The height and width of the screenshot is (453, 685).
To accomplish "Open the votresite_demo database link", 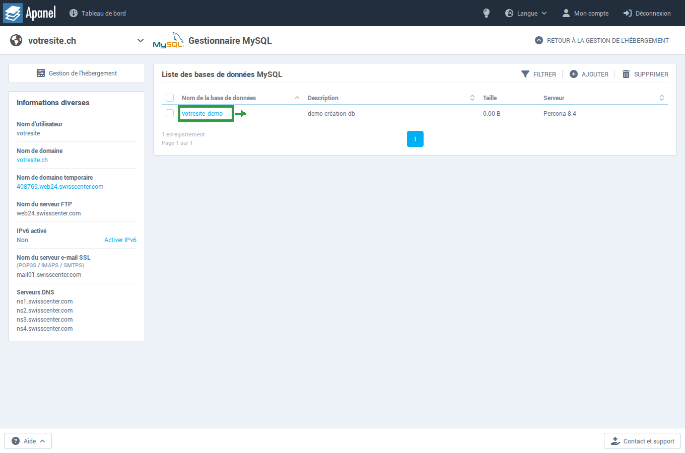I will pyautogui.click(x=202, y=113).
